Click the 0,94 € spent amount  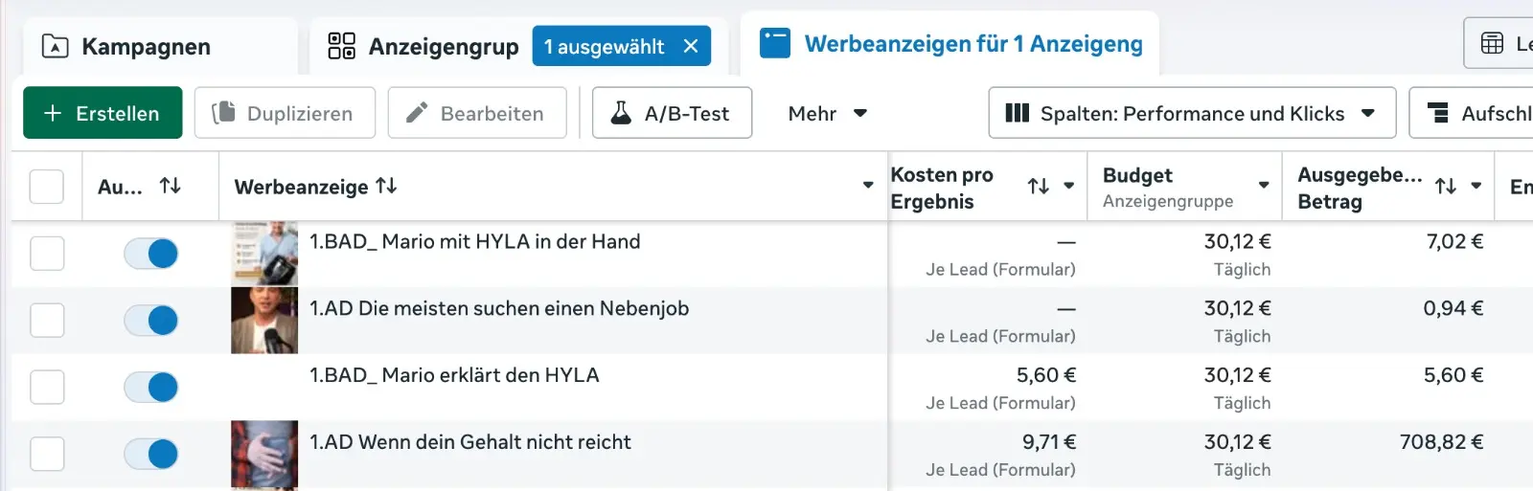pos(1453,308)
